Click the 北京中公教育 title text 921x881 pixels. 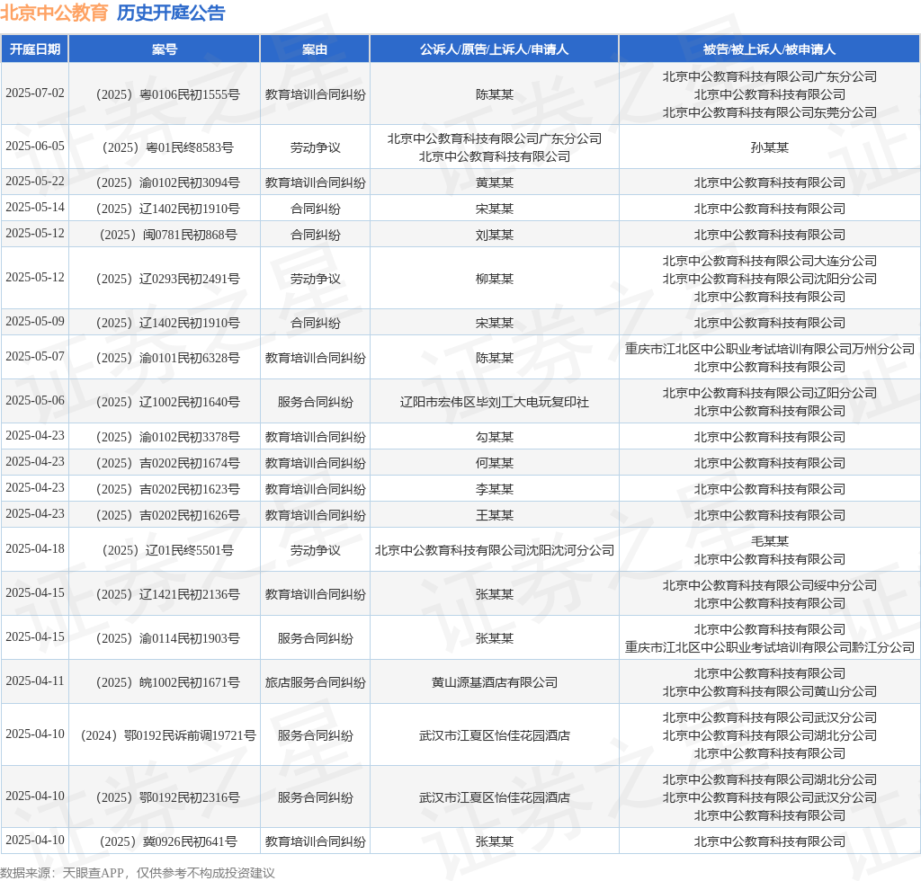54,13
